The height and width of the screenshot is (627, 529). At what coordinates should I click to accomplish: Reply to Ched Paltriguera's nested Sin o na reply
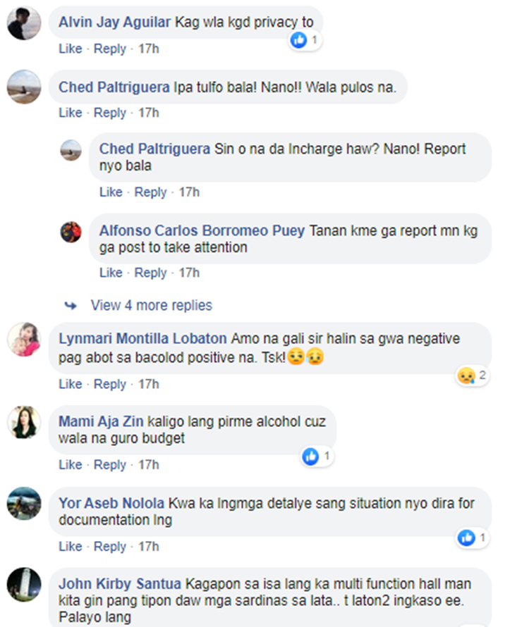(150, 192)
